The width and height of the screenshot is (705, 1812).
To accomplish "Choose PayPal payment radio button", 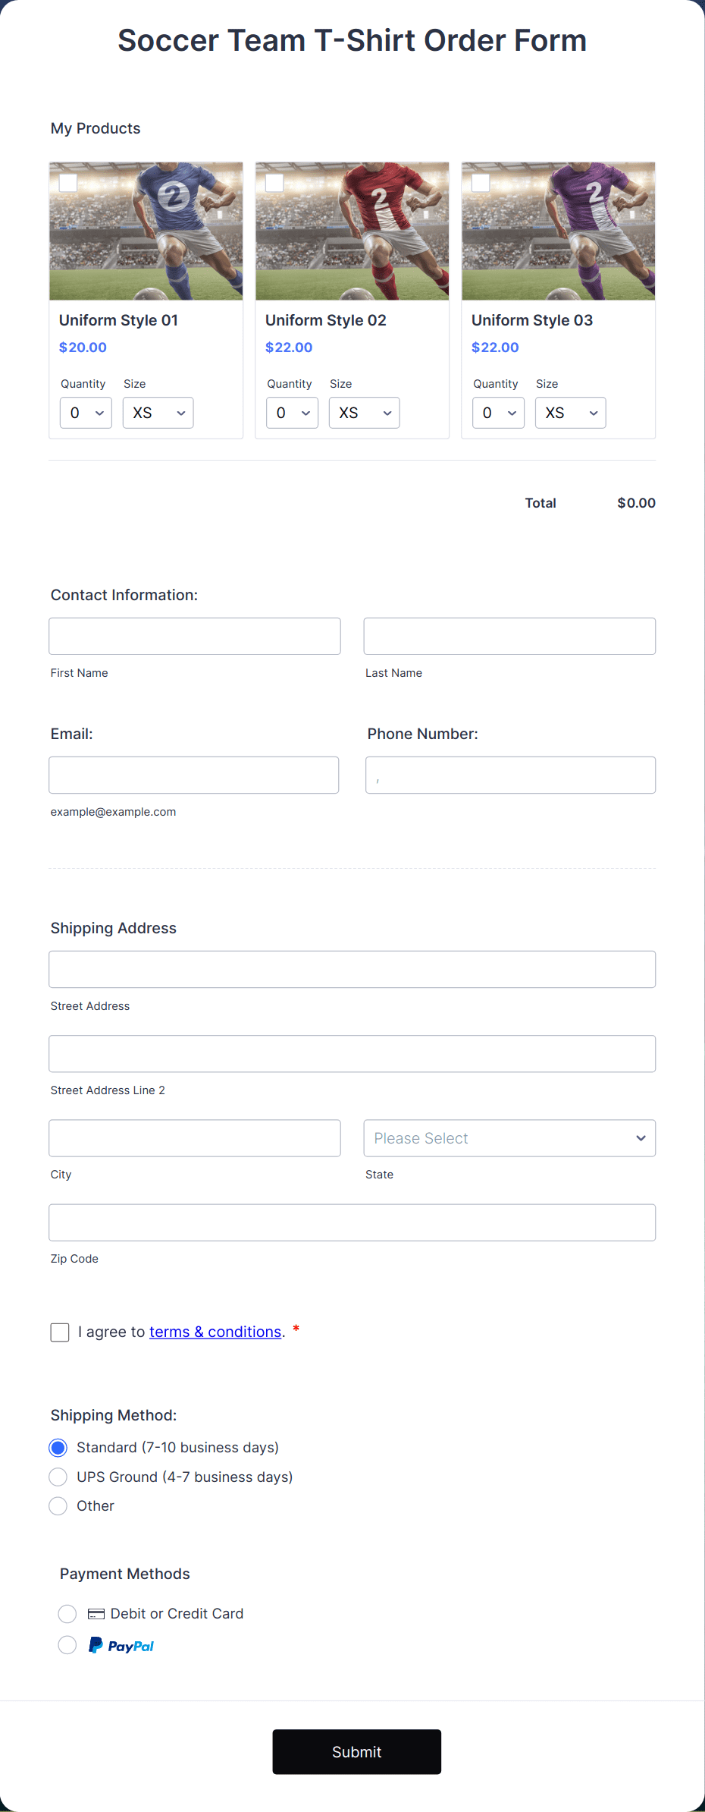I will tap(67, 1645).
